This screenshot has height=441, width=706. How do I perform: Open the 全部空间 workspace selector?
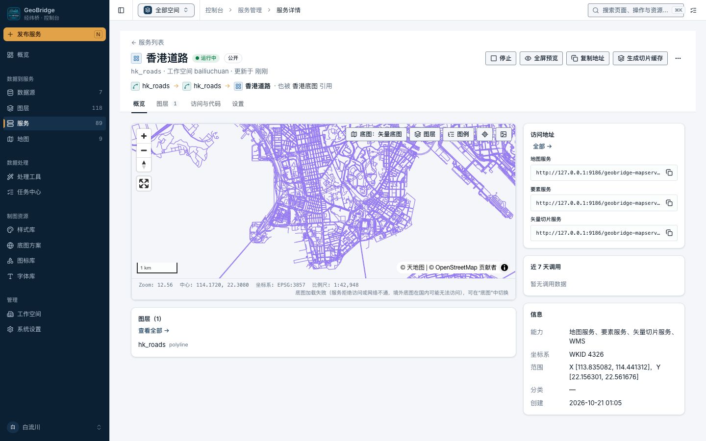[x=166, y=10]
